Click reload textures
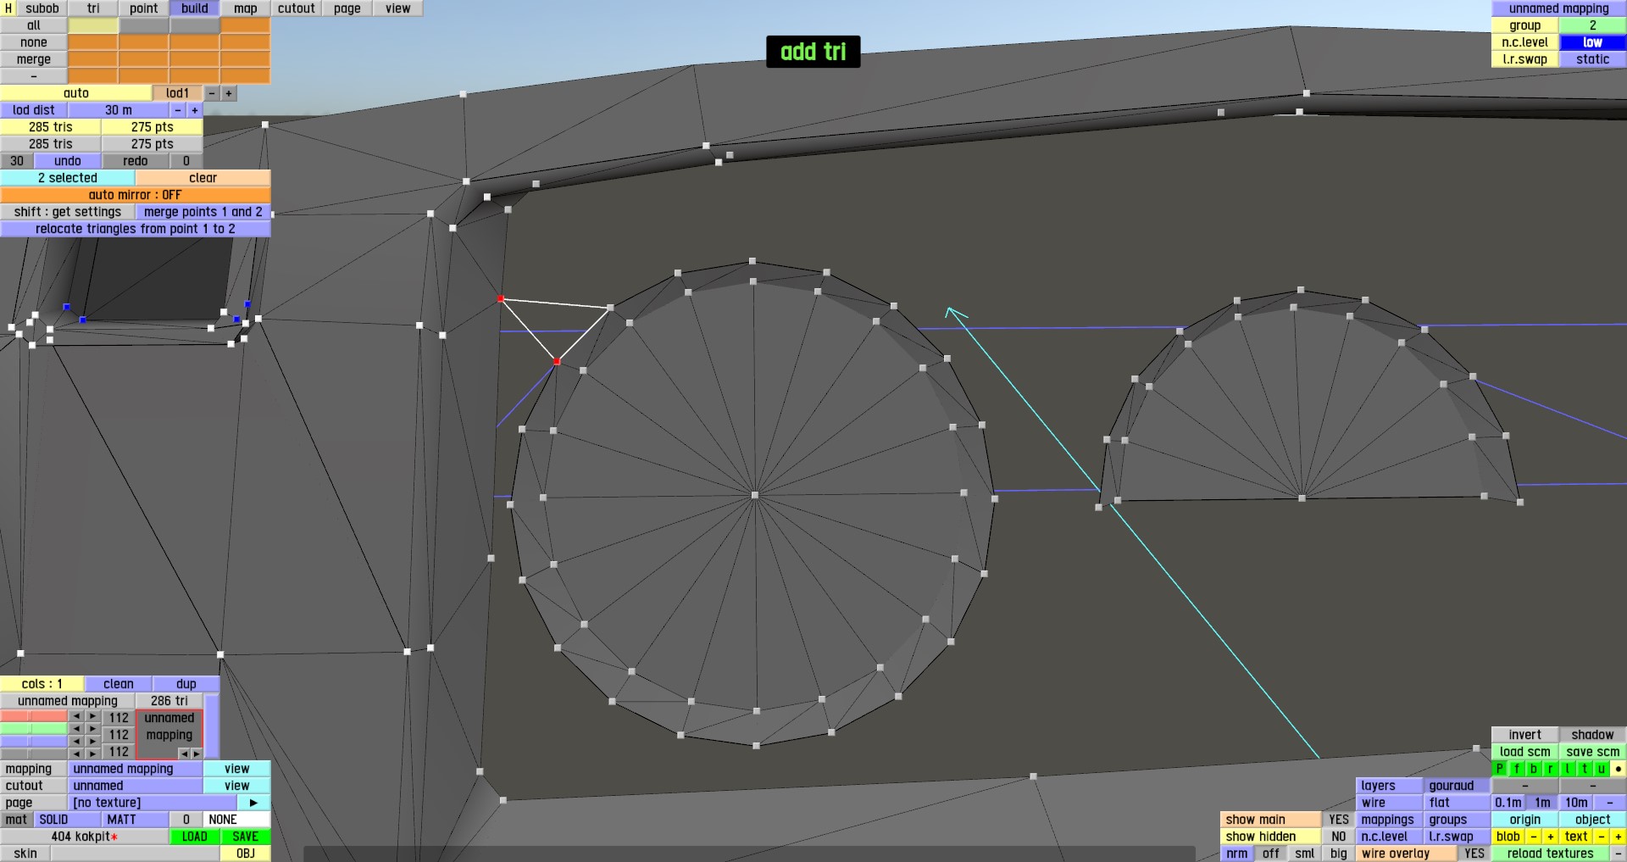This screenshot has height=862, width=1627. pos(1551,854)
